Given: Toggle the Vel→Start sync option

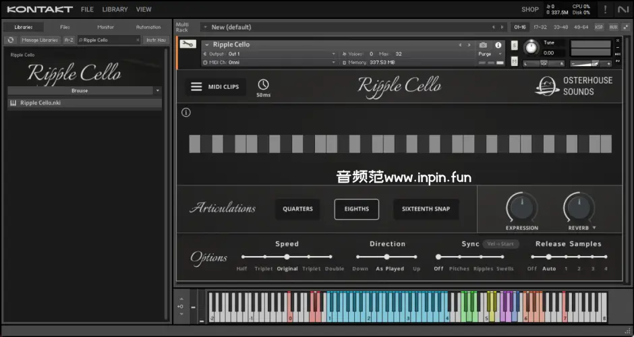Looking at the screenshot, I should [500, 244].
